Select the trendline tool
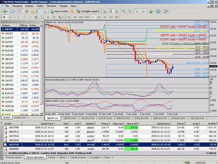 click(x=30, y=17)
